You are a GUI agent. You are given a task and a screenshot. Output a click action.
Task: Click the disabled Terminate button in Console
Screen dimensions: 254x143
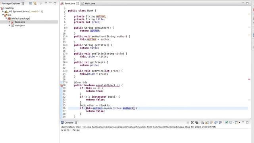[188, 123]
